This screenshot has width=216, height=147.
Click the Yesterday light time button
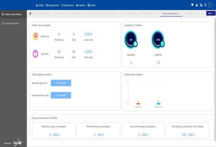pyautogui.click(x=61, y=83)
